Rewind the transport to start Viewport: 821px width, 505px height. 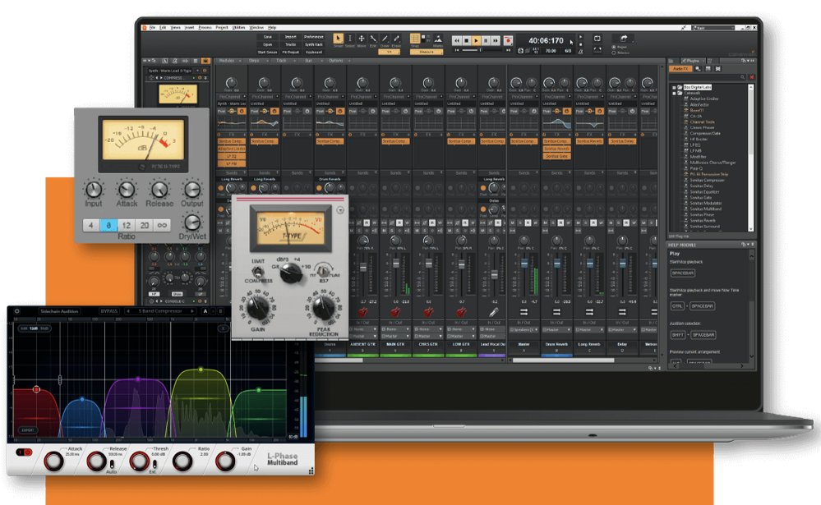point(457,40)
